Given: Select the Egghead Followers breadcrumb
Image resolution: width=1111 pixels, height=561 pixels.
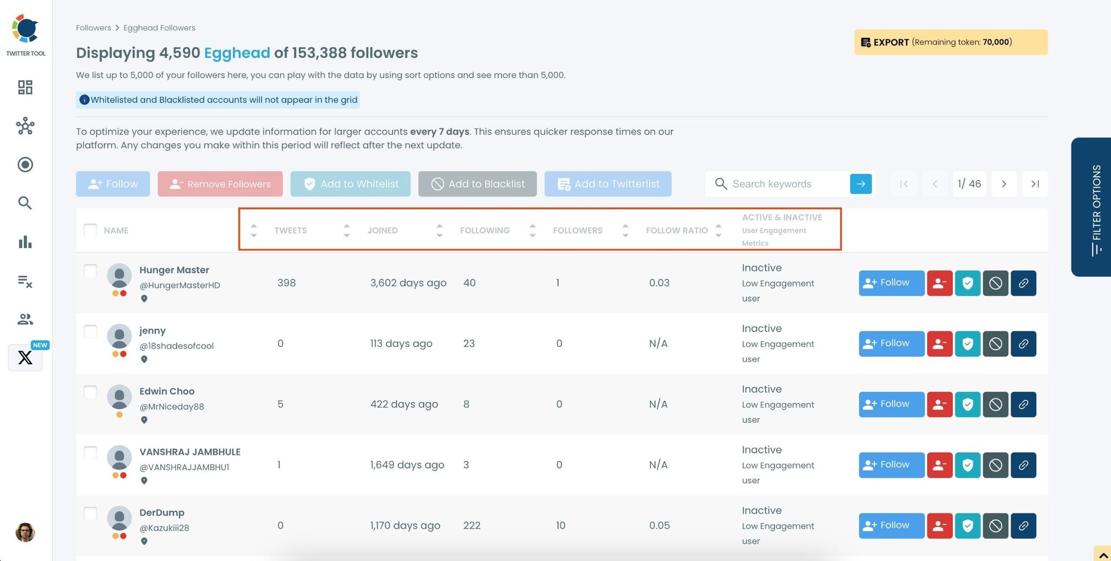Looking at the screenshot, I should click(x=159, y=27).
